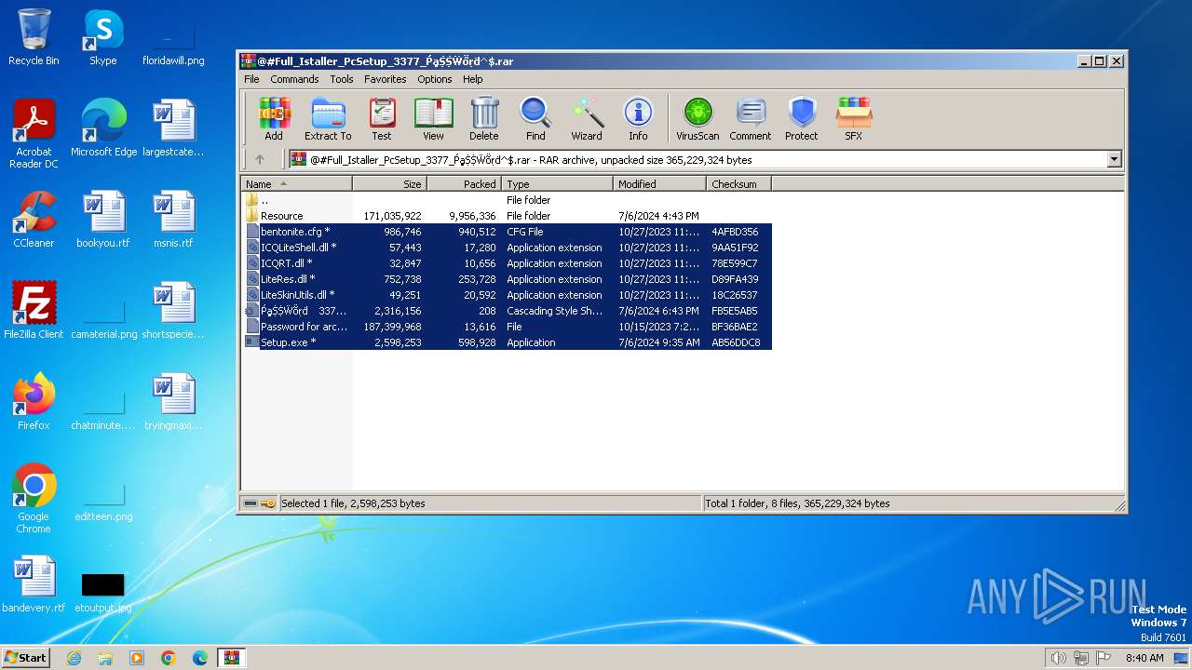1192x670 pixels.
Task: Open Acrobat Reader DC desktop icon
Action: (34, 134)
